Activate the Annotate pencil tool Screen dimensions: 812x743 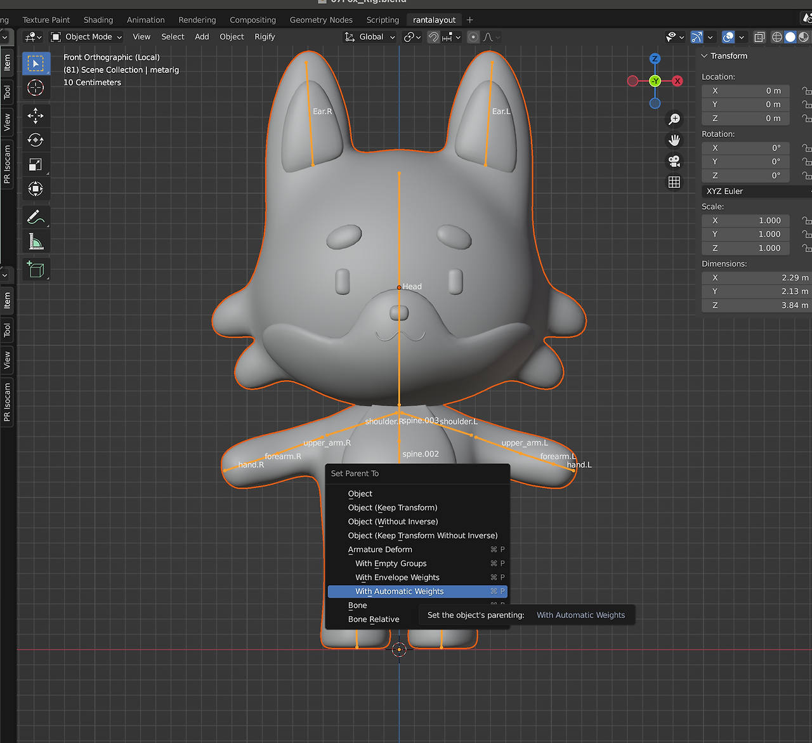click(x=36, y=217)
